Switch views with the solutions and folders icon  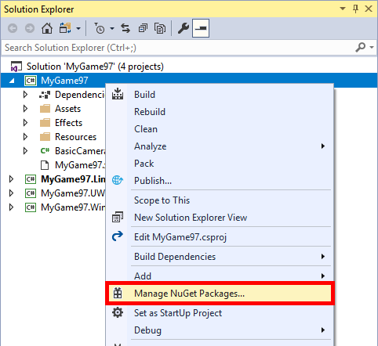point(65,28)
